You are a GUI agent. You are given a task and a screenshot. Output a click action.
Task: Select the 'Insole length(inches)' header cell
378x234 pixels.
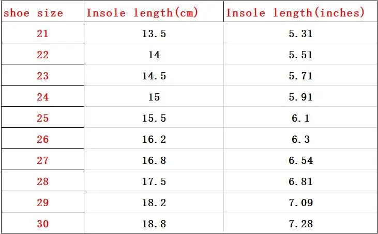pyautogui.click(x=300, y=11)
